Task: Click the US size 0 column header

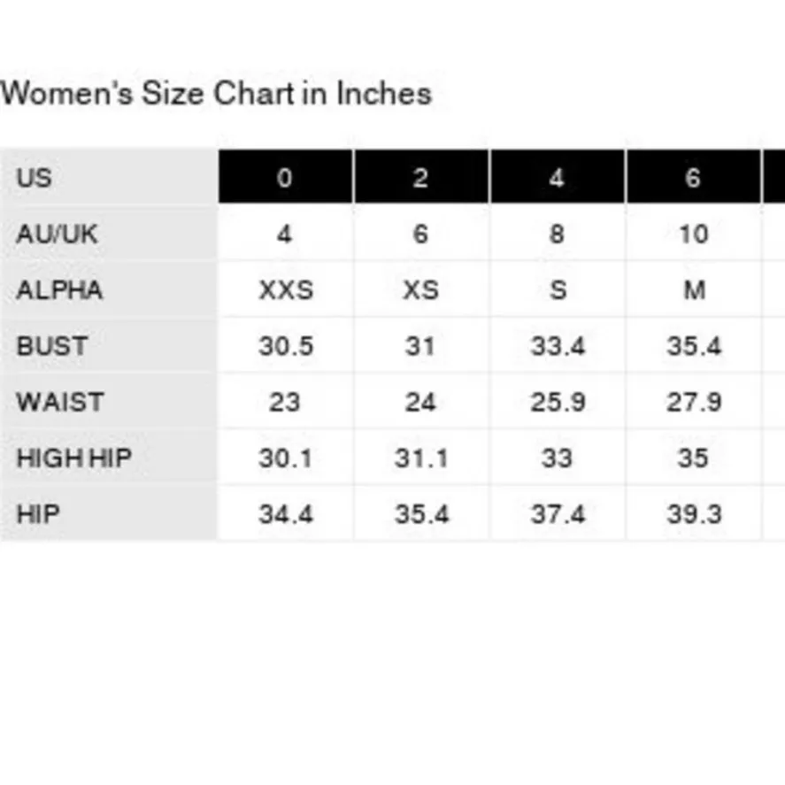Action: coord(285,178)
